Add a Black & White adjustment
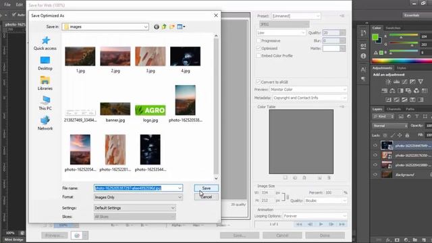 click(400, 90)
